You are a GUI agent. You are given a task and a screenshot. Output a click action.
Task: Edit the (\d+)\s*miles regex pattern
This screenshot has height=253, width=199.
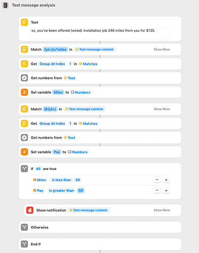coord(55,50)
